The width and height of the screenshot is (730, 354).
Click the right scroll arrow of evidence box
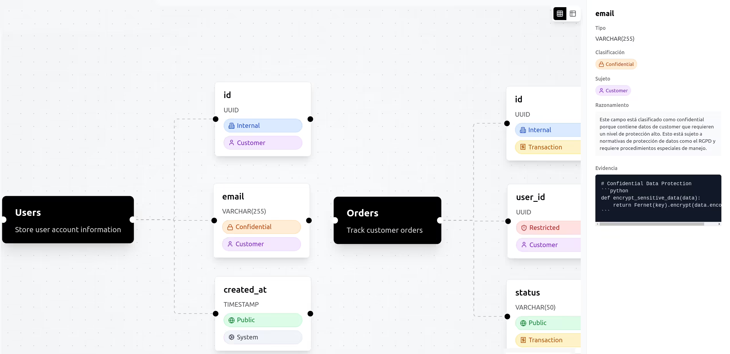click(719, 224)
